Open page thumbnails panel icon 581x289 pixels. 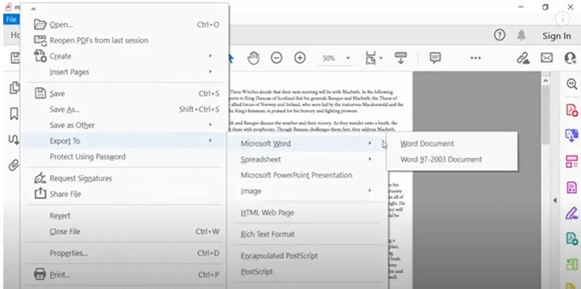pyautogui.click(x=14, y=88)
